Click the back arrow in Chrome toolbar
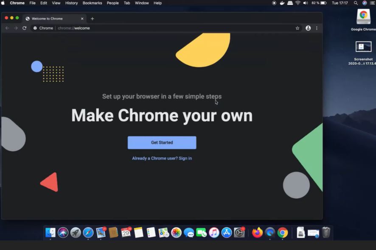This screenshot has height=250, width=376. click(7, 28)
